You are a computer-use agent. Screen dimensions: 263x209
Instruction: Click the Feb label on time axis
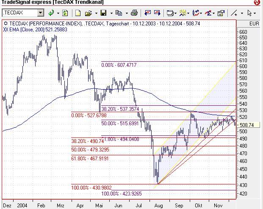[41, 206]
